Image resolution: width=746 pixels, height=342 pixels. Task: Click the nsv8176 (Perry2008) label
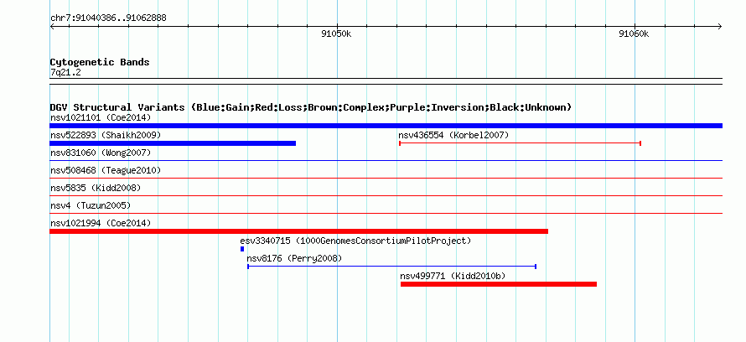pos(294,258)
